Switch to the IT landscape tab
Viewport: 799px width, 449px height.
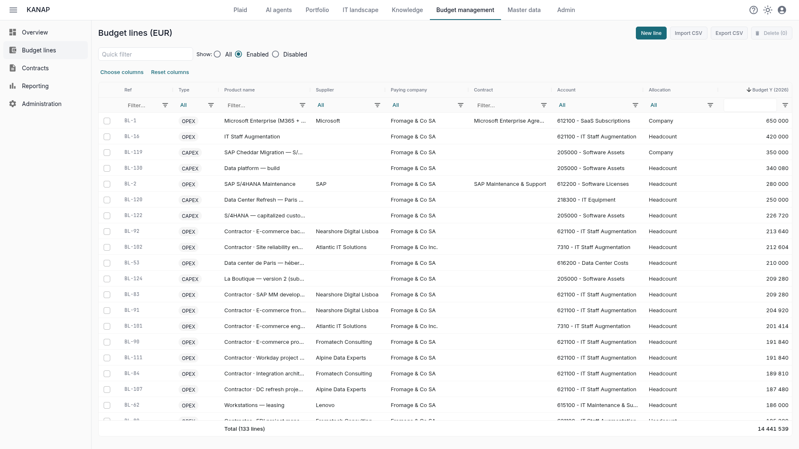click(360, 10)
